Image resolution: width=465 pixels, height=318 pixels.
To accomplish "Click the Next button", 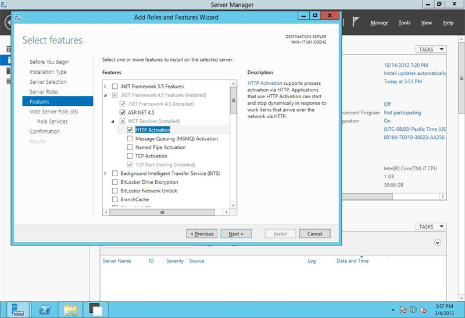I will click(236, 234).
